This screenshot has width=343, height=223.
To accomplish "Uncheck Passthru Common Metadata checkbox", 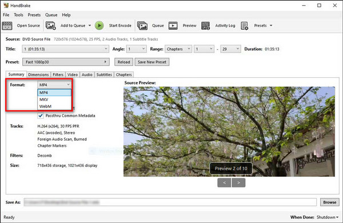I will point(41,116).
